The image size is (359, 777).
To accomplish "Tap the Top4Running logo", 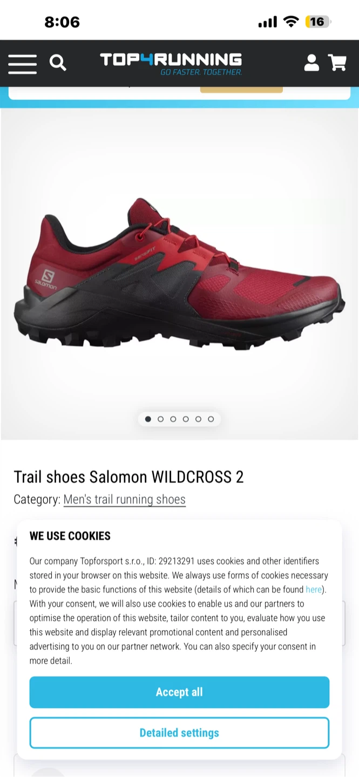I will pyautogui.click(x=171, y=64).
